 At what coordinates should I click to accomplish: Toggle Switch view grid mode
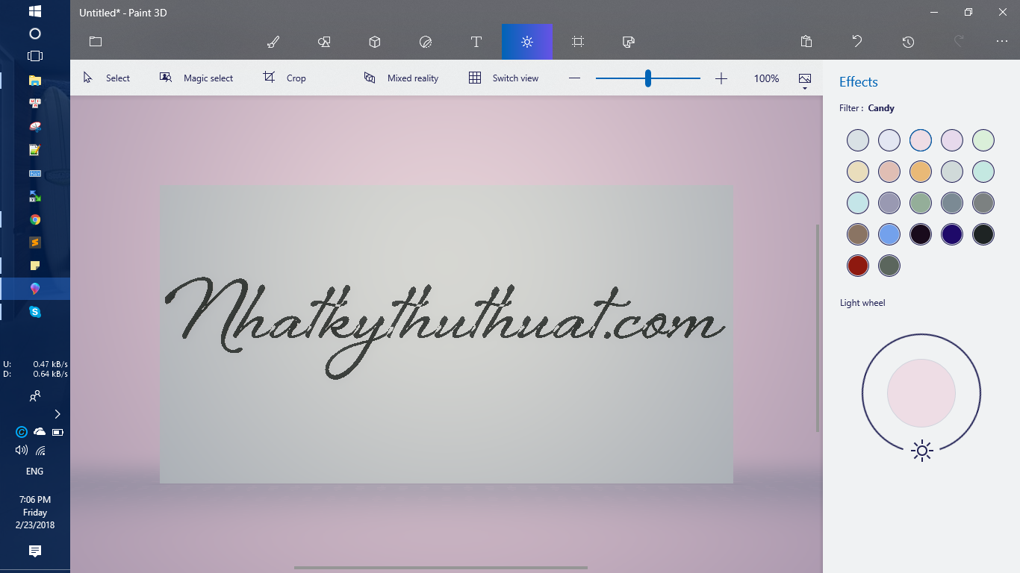pos(503,78)
